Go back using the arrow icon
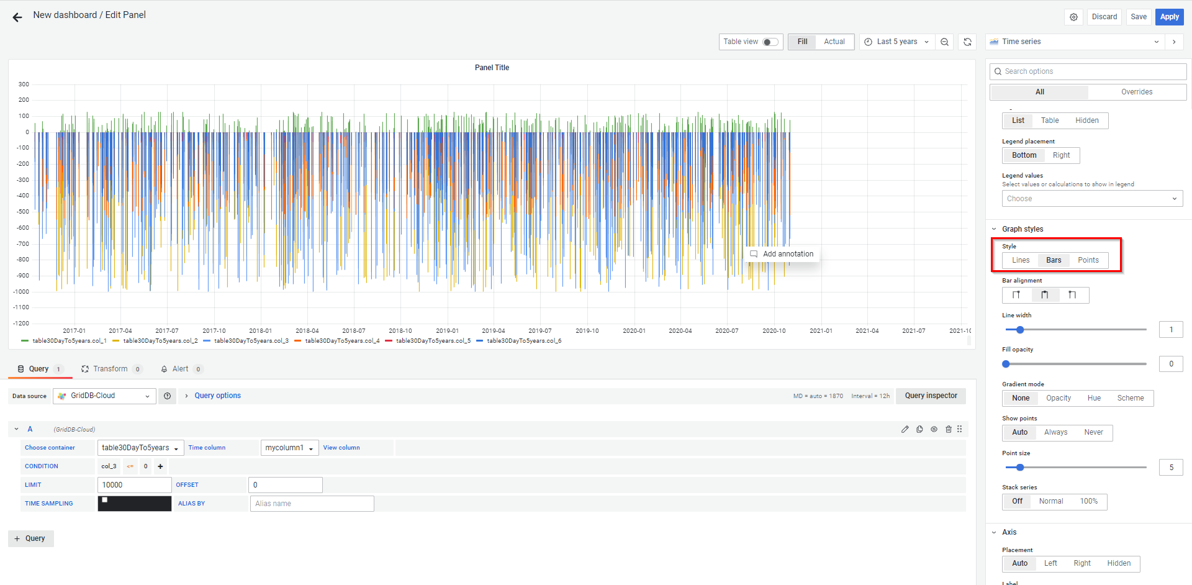 (17, 17)
